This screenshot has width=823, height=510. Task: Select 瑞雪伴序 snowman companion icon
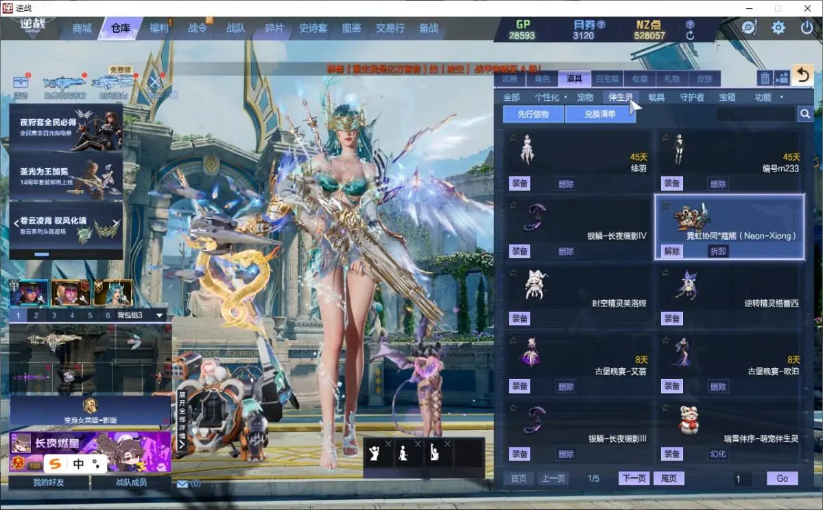(x=688, y=420)
